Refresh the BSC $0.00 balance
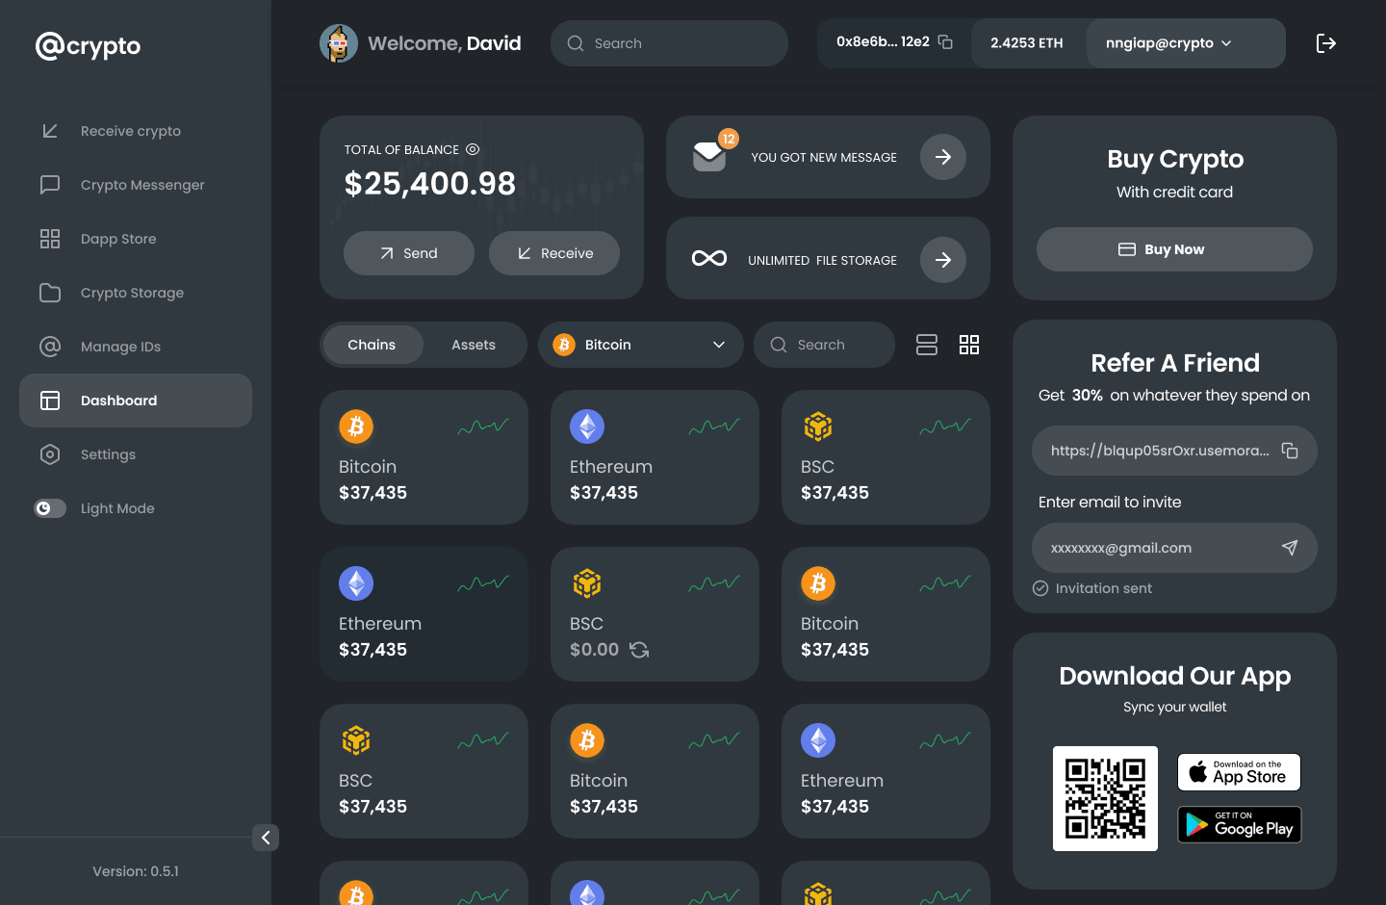 [x=638, y=650]
